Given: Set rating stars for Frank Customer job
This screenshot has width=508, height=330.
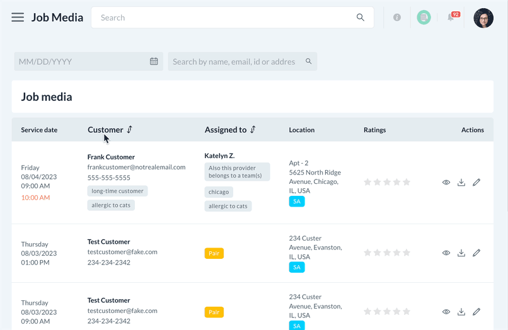Looking at the screenshot, I should click(x=387, y=183).
